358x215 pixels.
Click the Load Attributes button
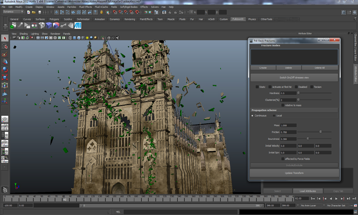point(307,191)
